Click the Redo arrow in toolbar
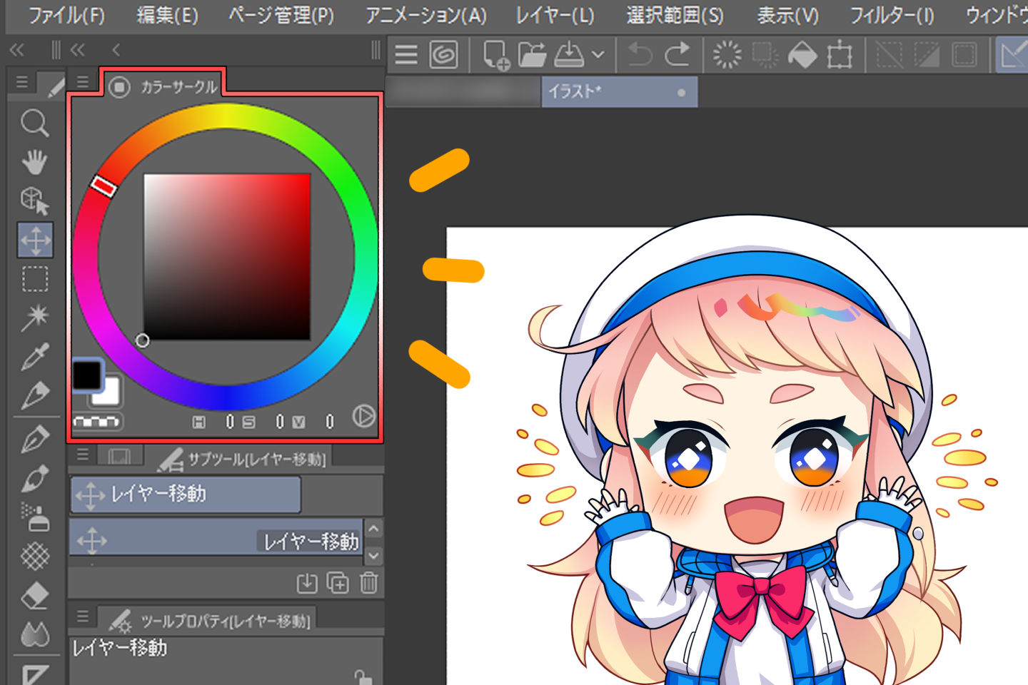This screenshot has width=1028, height=685. pyautogui.click(x=677, y=55)
